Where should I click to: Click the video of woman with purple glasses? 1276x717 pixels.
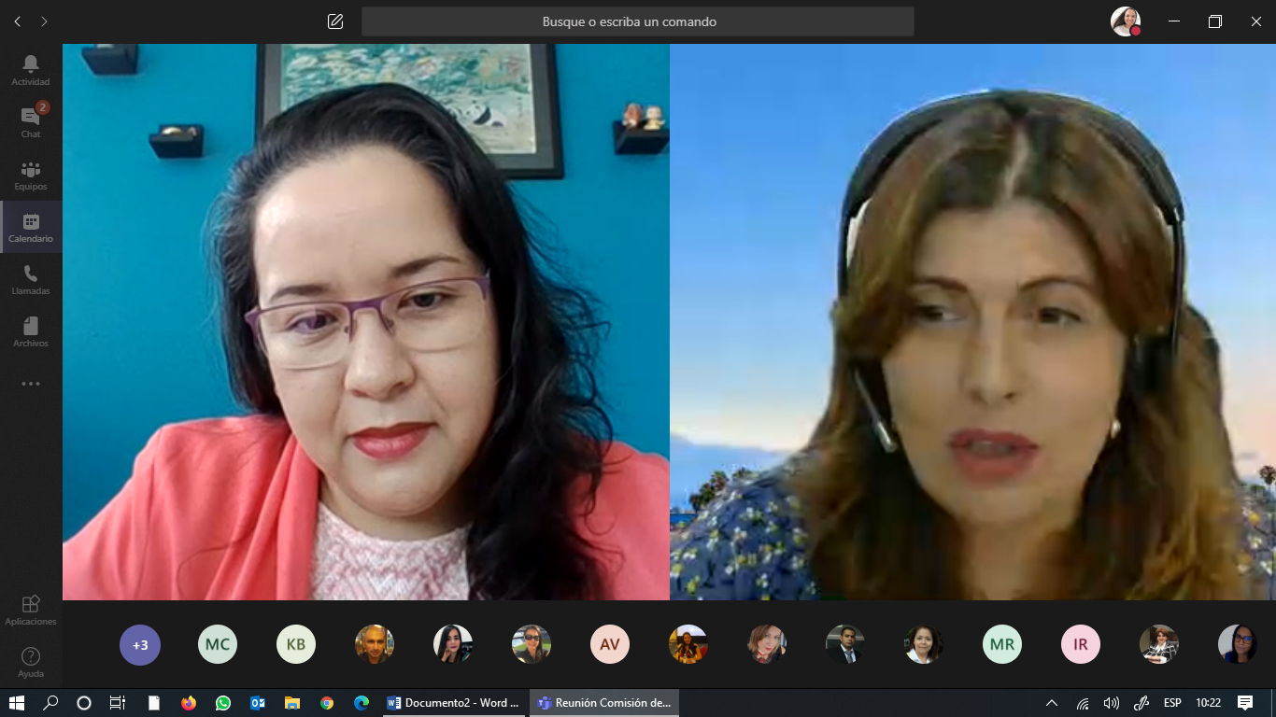[366, 322]
